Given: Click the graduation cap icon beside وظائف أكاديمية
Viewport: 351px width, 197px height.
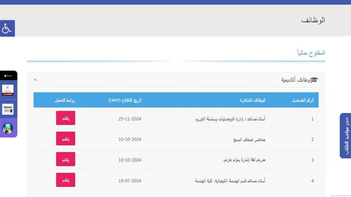Looking at the screenshot, I should tap(314, 80).
